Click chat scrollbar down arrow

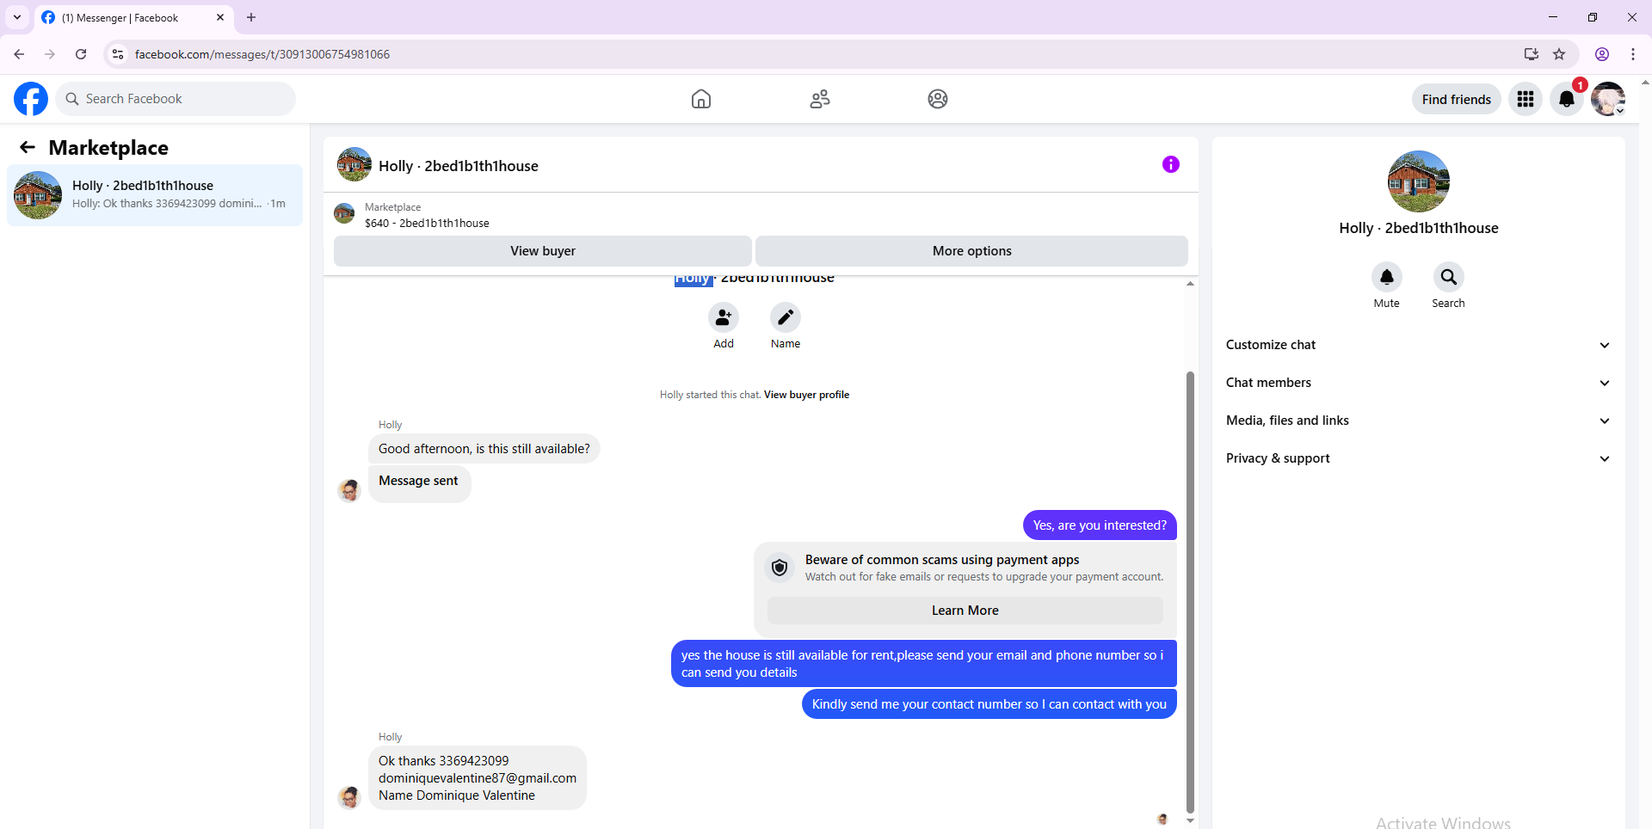point(1190,821)
